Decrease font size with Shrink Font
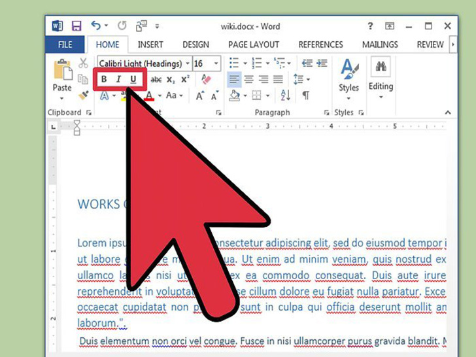 pyautogui.click(x=214, y=95)
